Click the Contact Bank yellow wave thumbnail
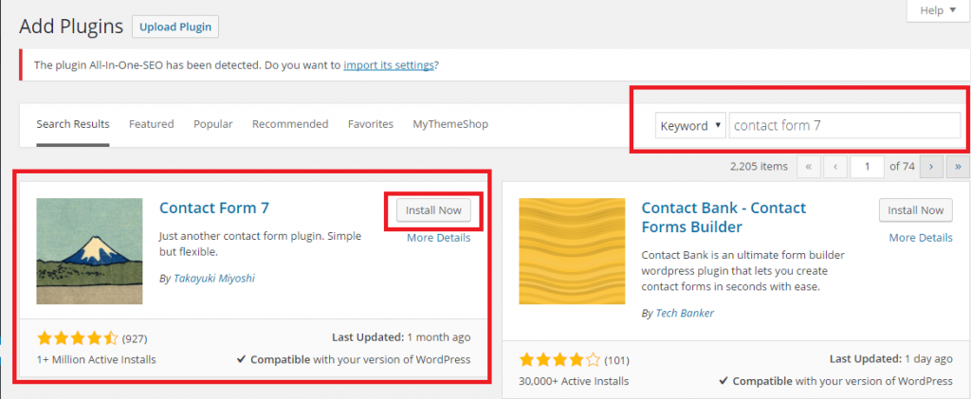Screen dimensions: 971x399 [x=572, y=251]
